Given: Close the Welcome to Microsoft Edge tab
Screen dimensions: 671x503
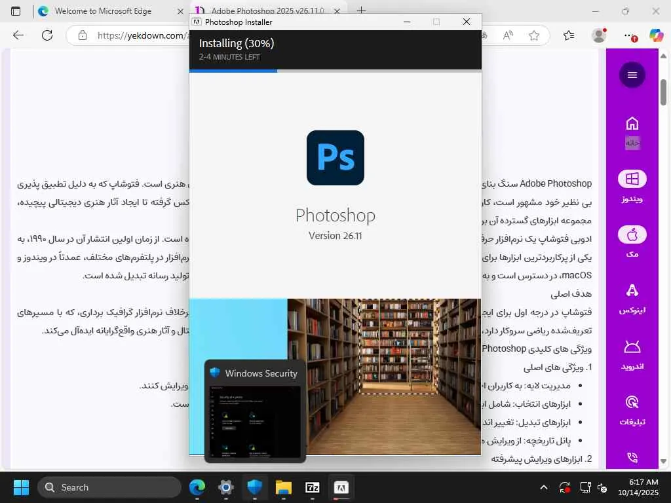Looking at the screenshot, I should click(180, 12).
